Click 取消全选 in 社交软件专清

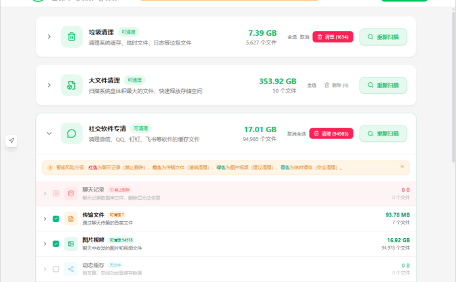296,134
